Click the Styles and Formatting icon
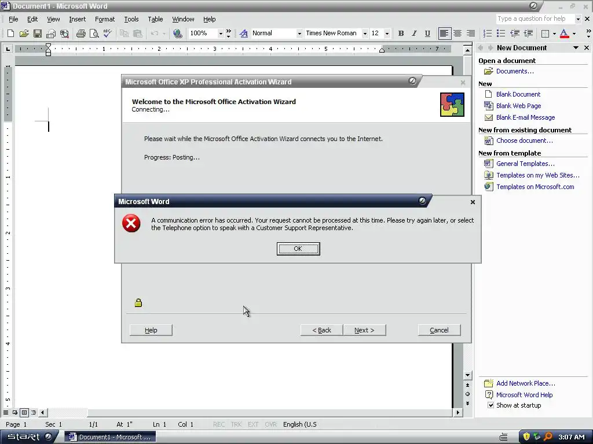This screenshot has width=593, height=444. pos(244,34)
